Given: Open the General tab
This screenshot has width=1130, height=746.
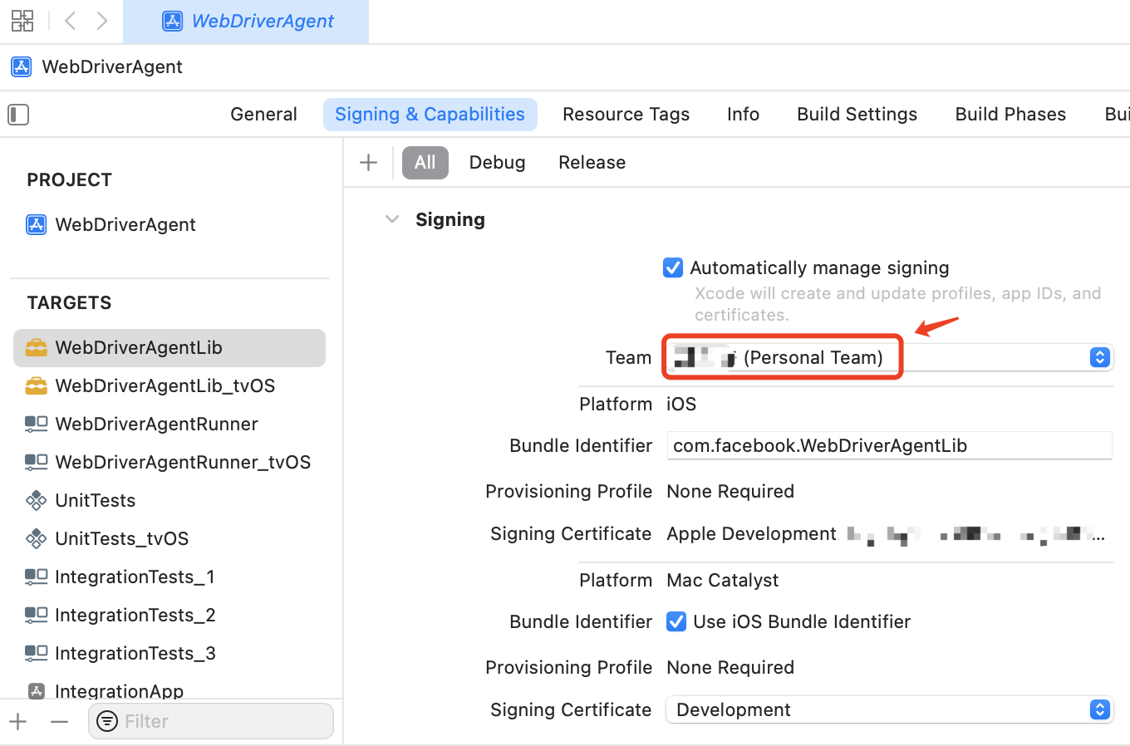Looking at the screenshot, I should click(263, 114).
